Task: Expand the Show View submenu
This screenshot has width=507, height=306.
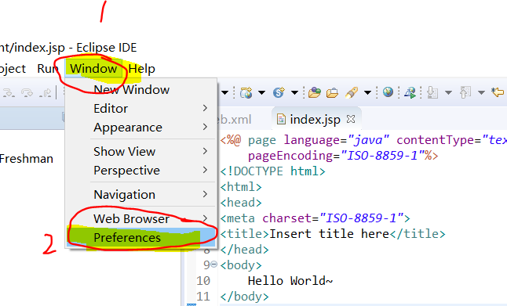Action: (x=140, y=151)
